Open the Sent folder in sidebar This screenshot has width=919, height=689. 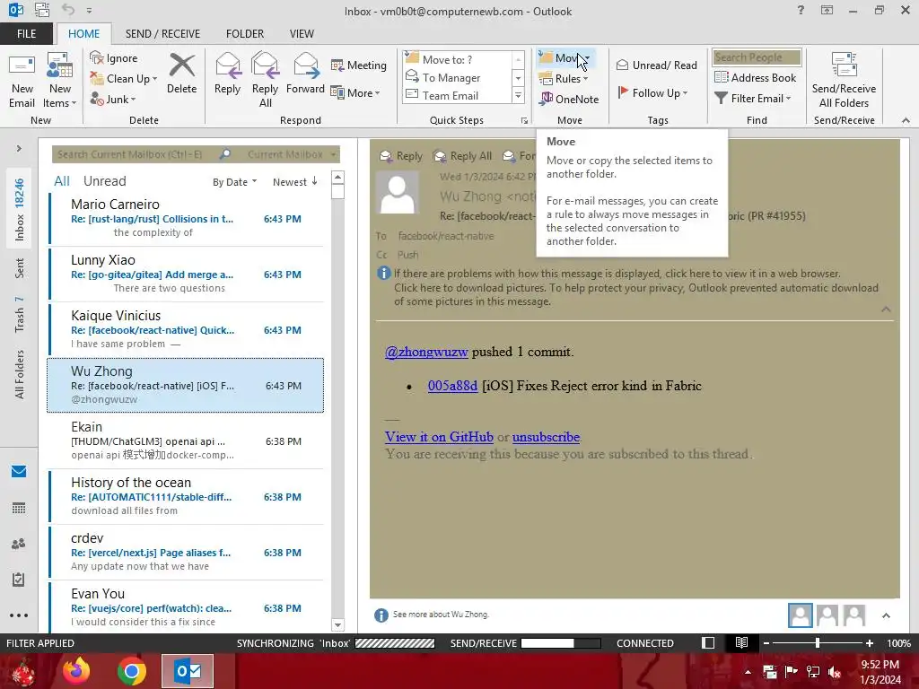(x=20, y=267)
